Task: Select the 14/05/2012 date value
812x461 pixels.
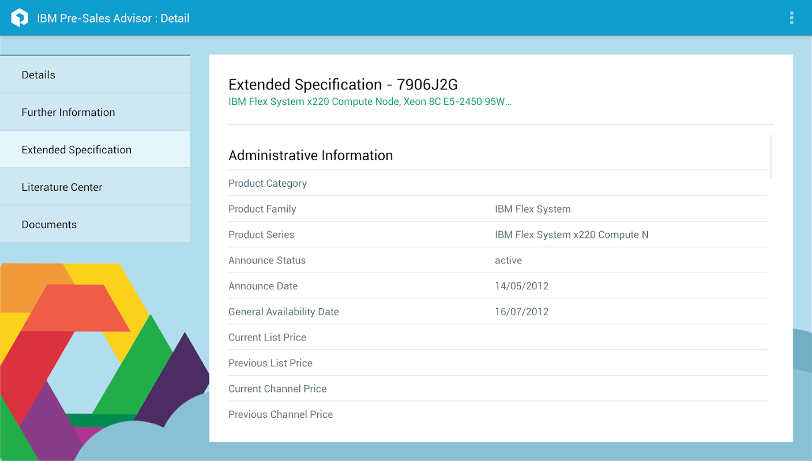Action: coord(522,286)
